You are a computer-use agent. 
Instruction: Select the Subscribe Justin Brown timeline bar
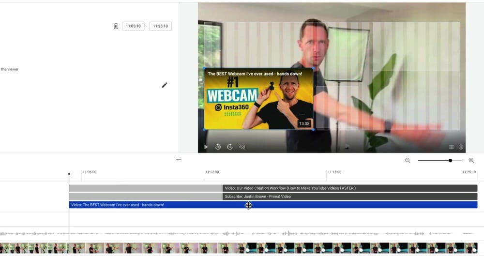pos(350,196)
